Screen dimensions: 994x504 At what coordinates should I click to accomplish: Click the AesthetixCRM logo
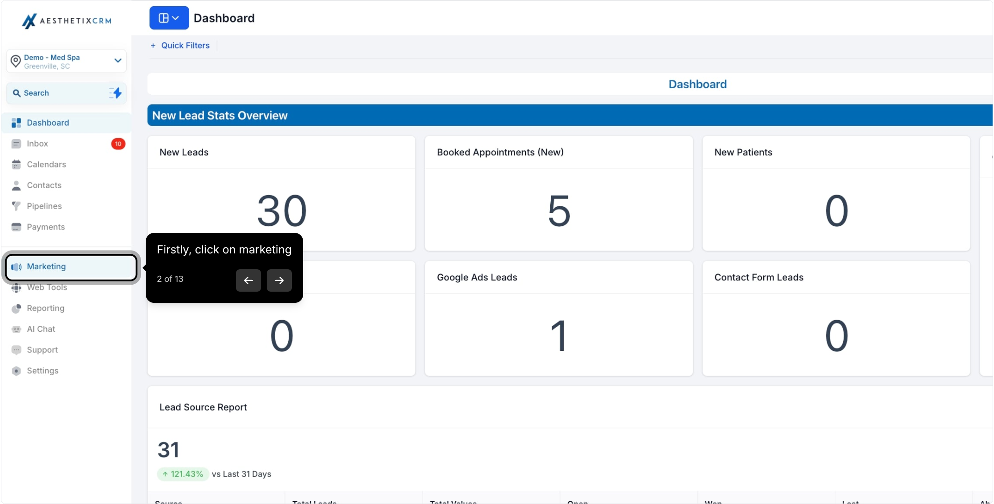click(67, 21)
